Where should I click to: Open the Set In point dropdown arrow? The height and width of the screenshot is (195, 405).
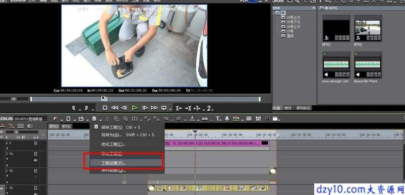coord(80,110)
